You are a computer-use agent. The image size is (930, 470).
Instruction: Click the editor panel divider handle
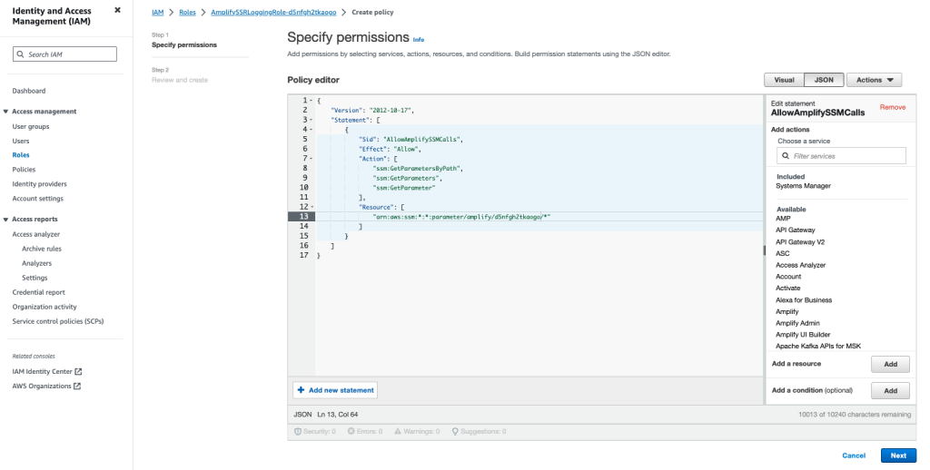coord(764,250)
